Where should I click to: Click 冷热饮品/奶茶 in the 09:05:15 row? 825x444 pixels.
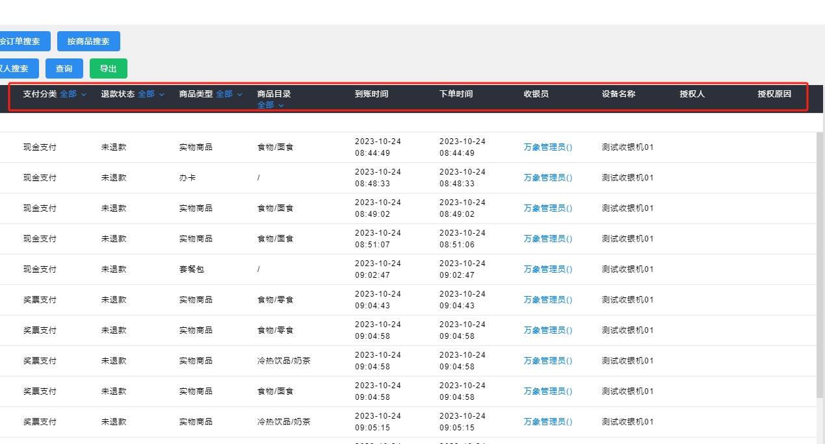284,422
